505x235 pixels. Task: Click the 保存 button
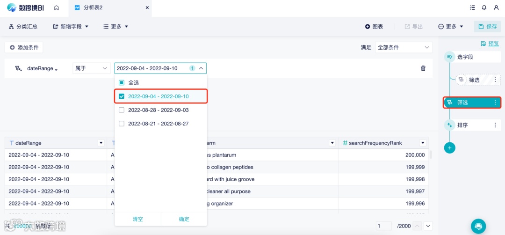click(487, 27)
